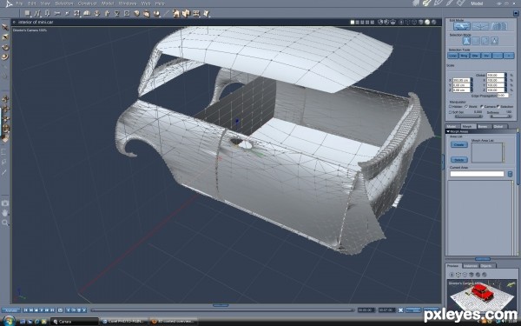Image resolution: width=521 pixels, height=326 pixels.
Task: Open the Selection menu
Action: point(63,3)
